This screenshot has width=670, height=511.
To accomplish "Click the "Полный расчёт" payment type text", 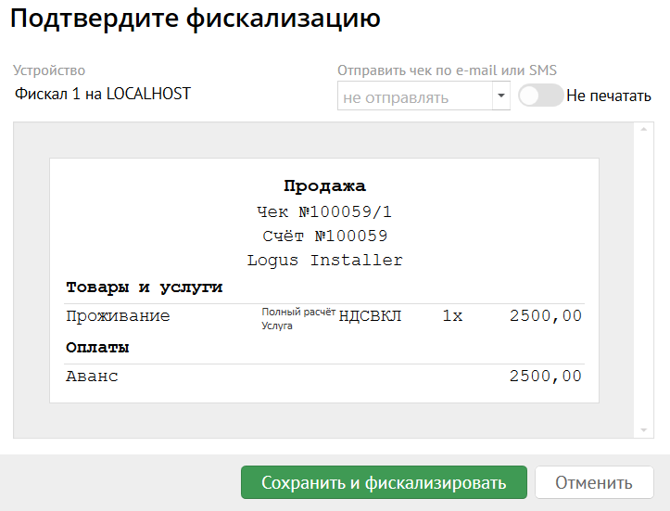I will 297,313.
